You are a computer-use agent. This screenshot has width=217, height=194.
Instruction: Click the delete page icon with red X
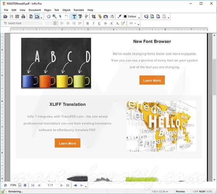coord(164,16)
